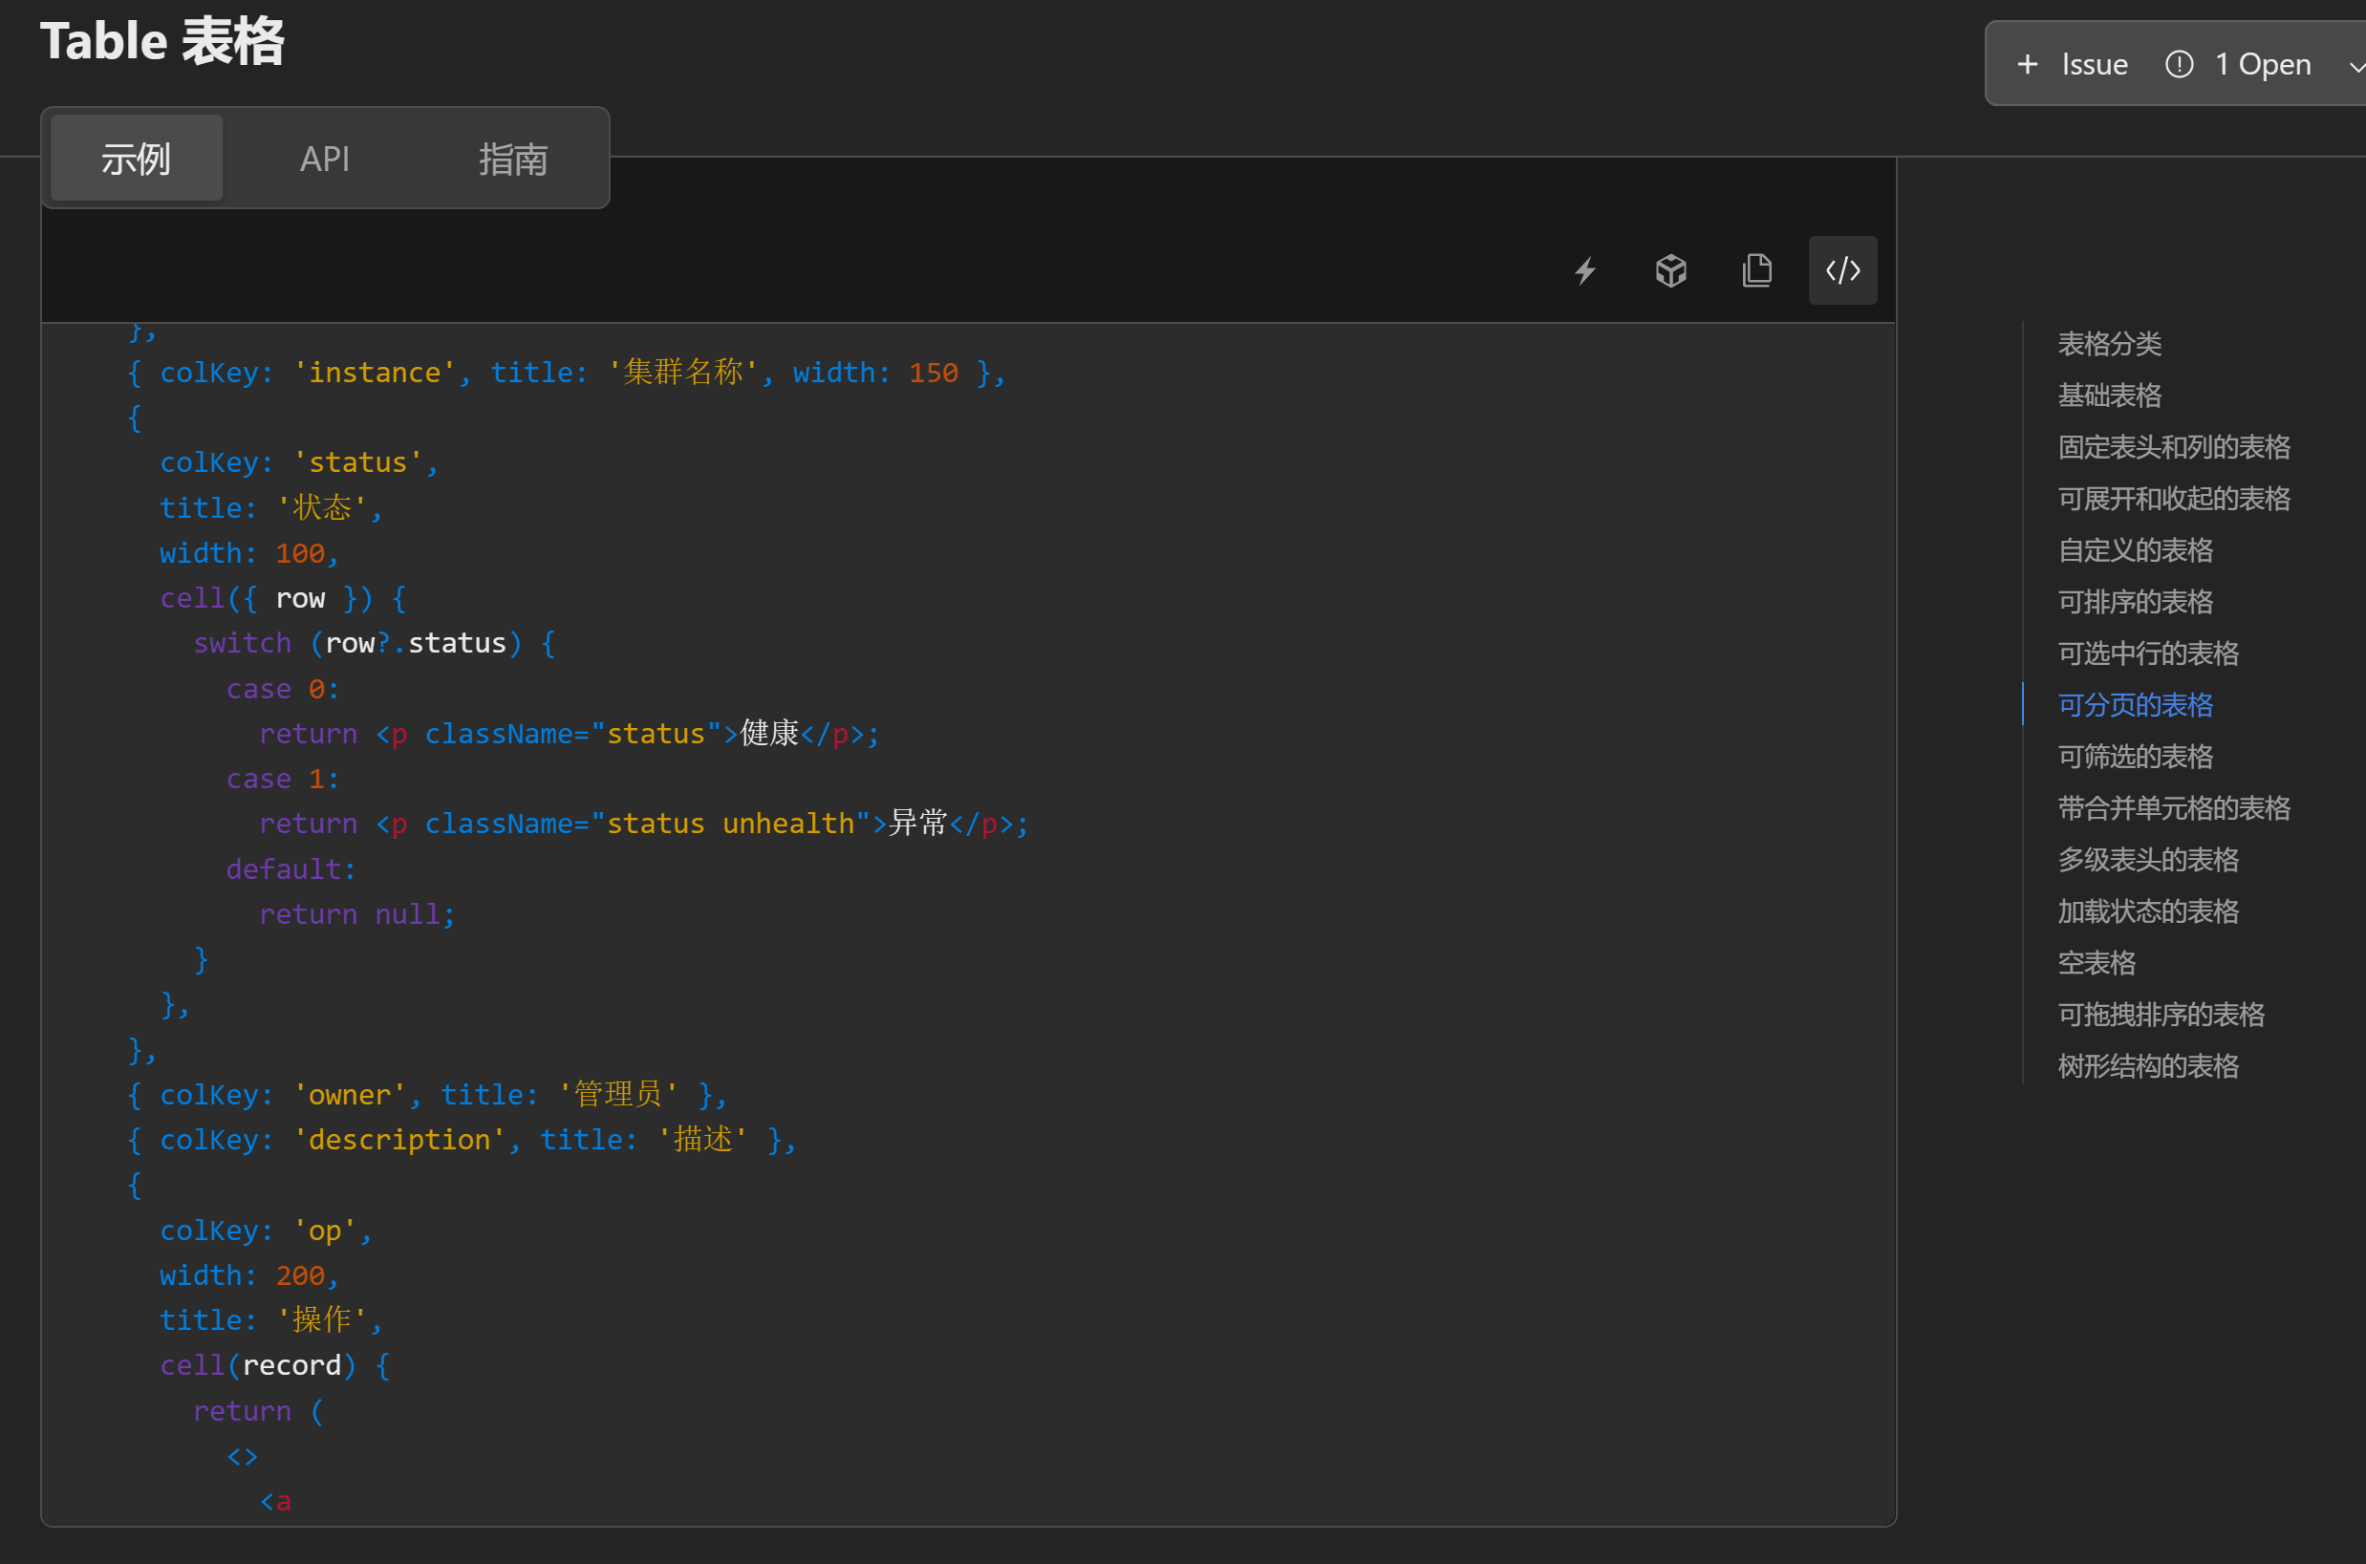Screen dimensions: 2366x1564
Task: Open 可筛选的表格 in the sidebar
Action: click(x=2134, y=756)
